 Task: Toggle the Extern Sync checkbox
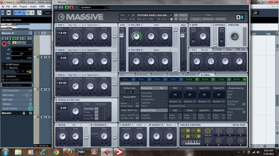pyautogui.click(x=137, y=106)
